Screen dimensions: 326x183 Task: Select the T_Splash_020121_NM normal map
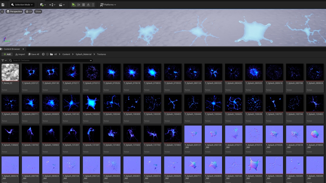coord(193,134)
